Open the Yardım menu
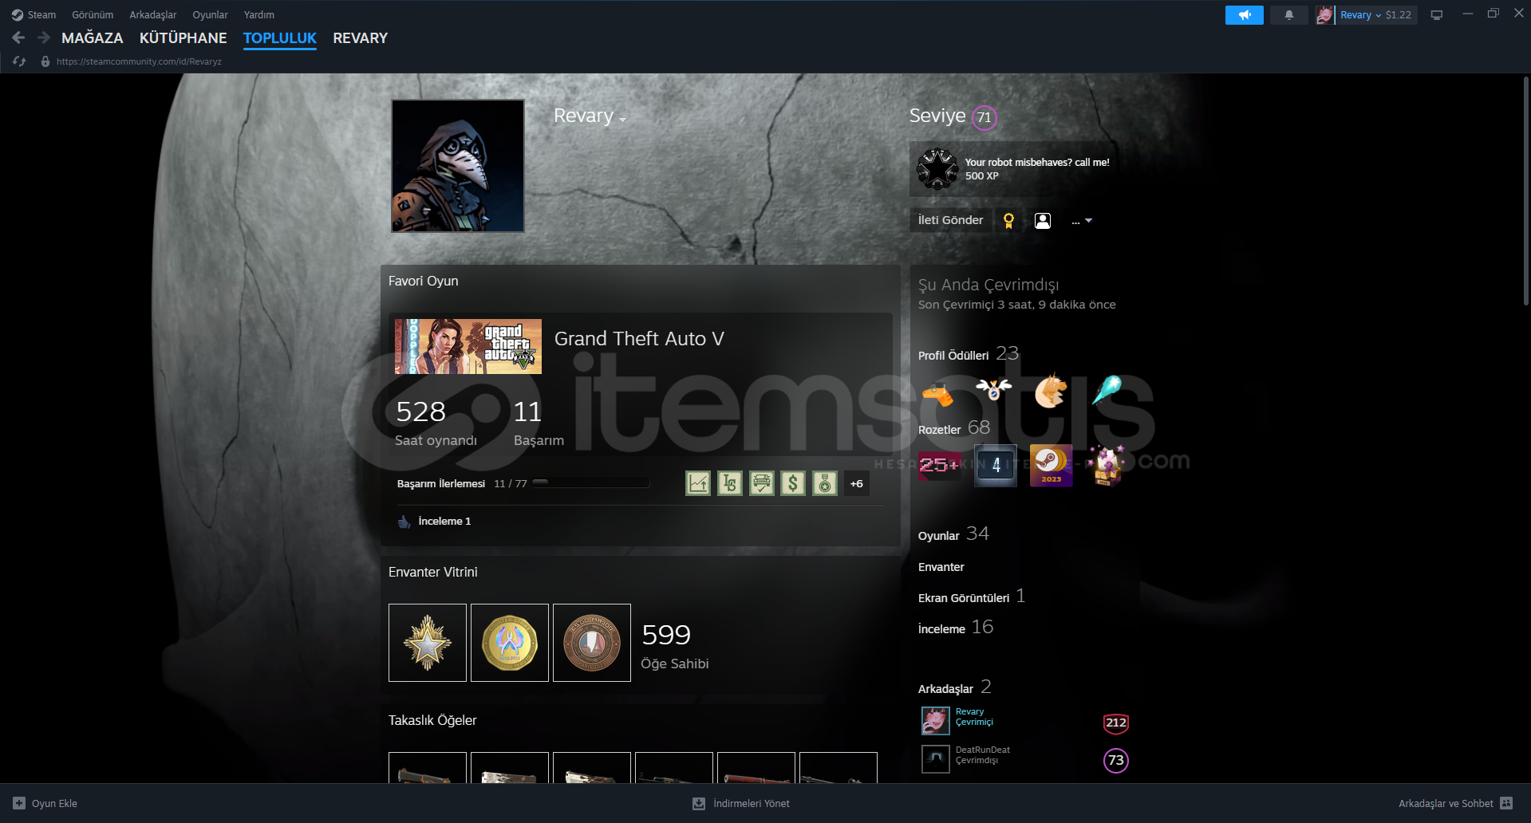 coord(259,15)
